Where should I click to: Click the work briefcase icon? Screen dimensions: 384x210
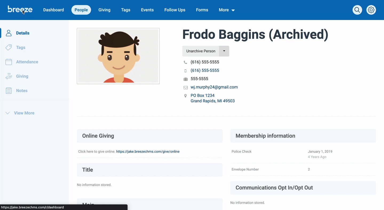(x=185, y=79)
